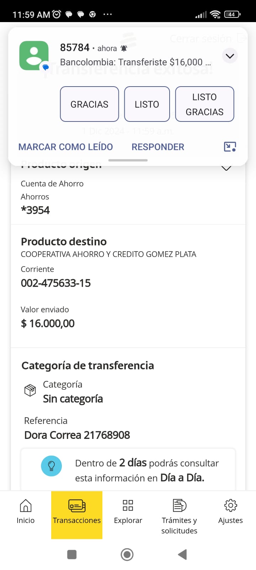Choose the LISTO GRACIAS quick reply
Screen dimensions: 256x570
click(204, 104)
